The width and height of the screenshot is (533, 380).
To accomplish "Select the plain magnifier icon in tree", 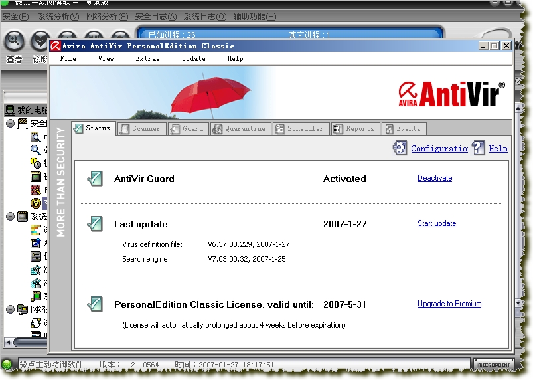I will click(36, 149).
